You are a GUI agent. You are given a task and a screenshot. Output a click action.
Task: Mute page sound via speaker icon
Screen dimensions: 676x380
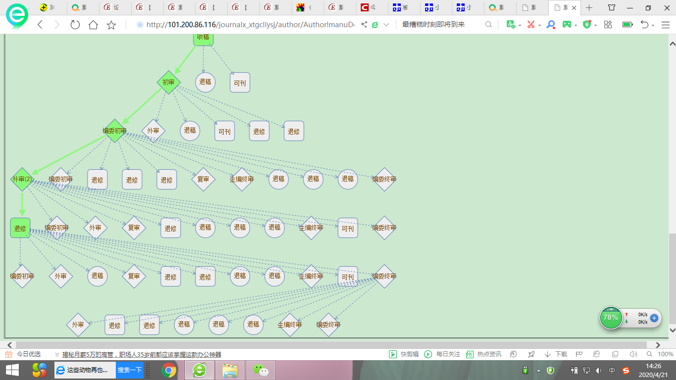[x=633, y=354]
